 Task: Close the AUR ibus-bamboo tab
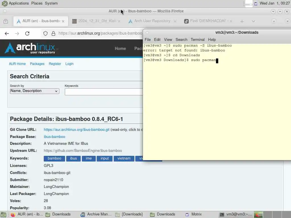(x=63, y=21)
